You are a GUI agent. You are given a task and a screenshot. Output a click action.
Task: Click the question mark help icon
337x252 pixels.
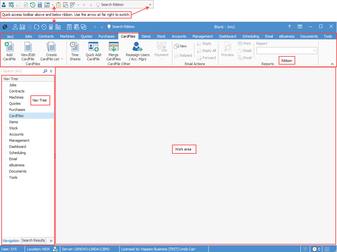(x=289, y=27)
